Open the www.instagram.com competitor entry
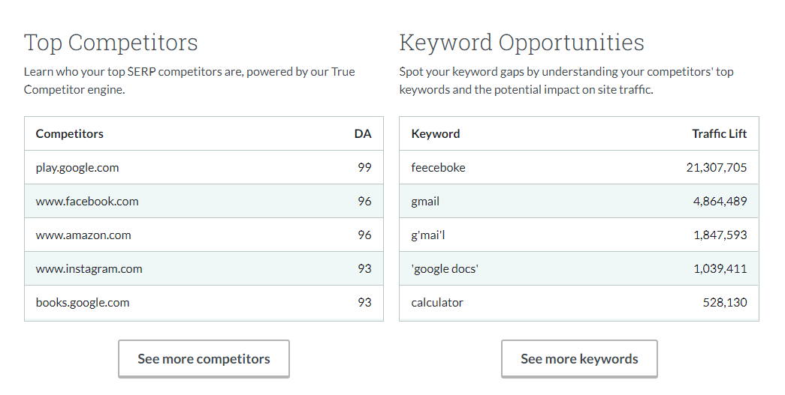 point(89,269)
